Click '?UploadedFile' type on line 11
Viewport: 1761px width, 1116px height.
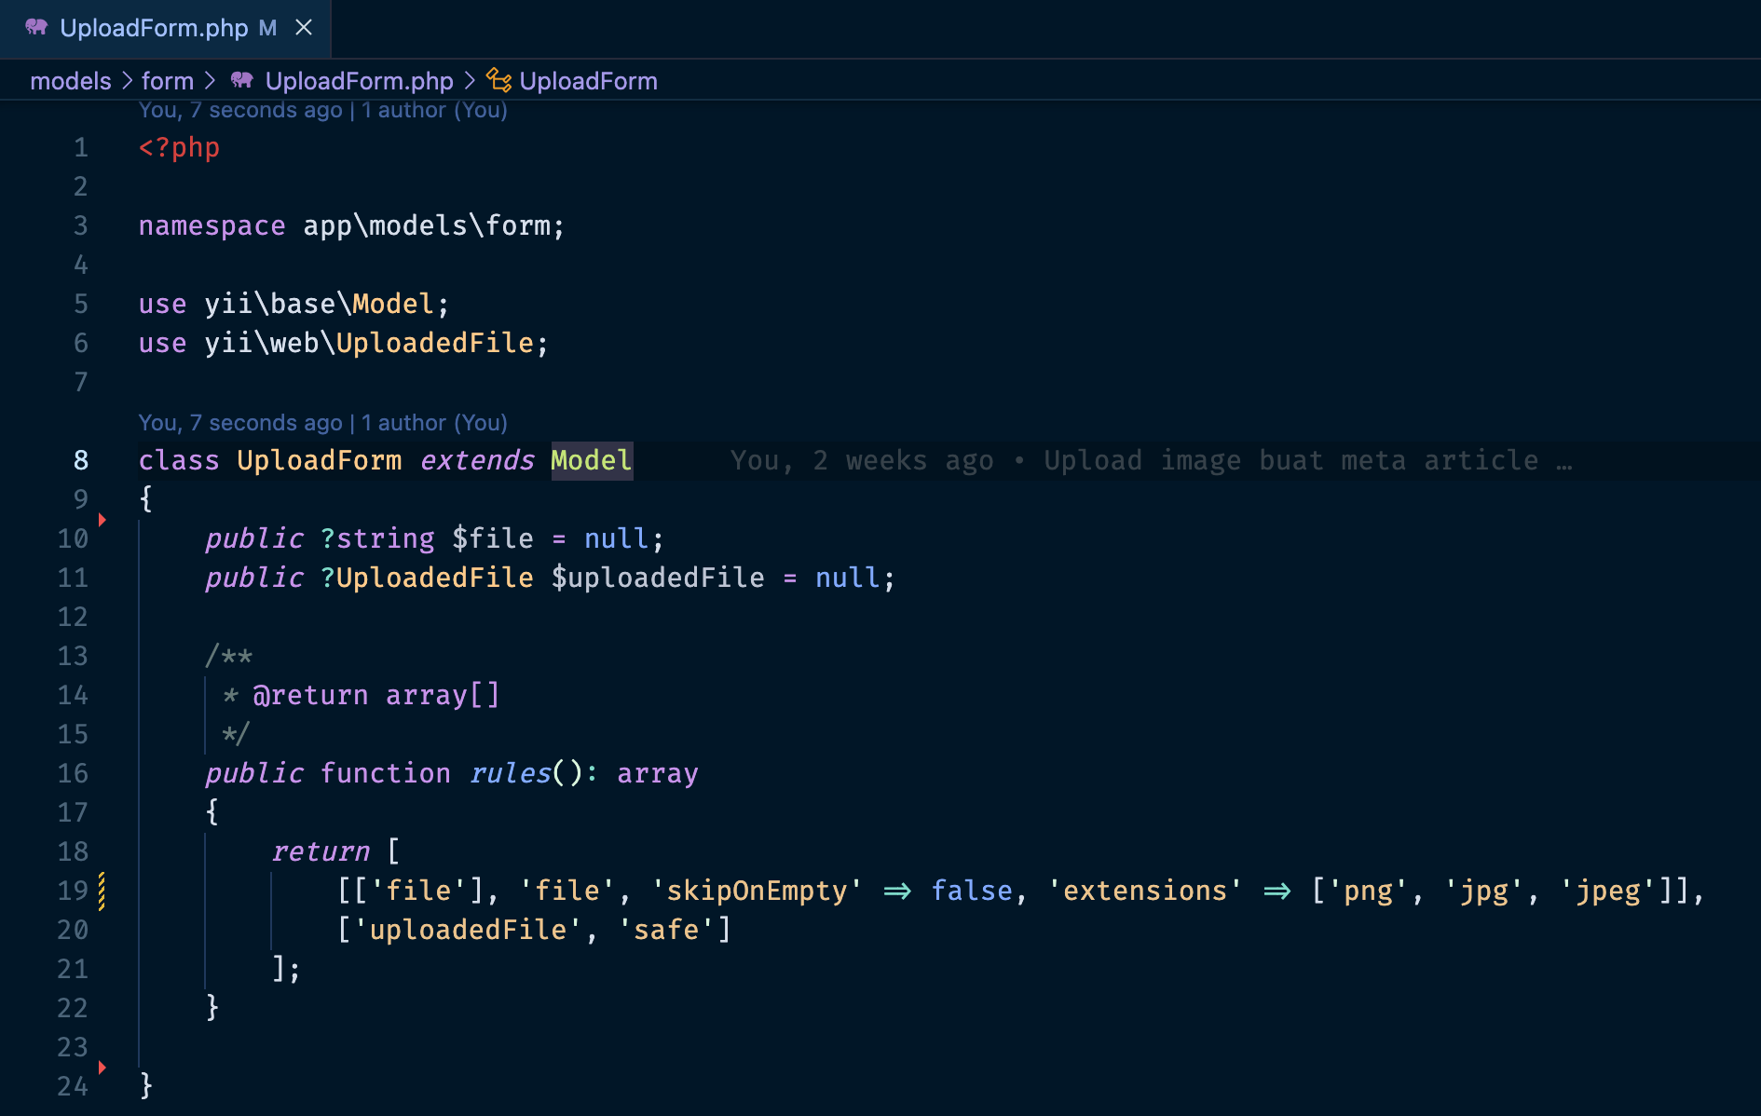[x=427, y=578]
